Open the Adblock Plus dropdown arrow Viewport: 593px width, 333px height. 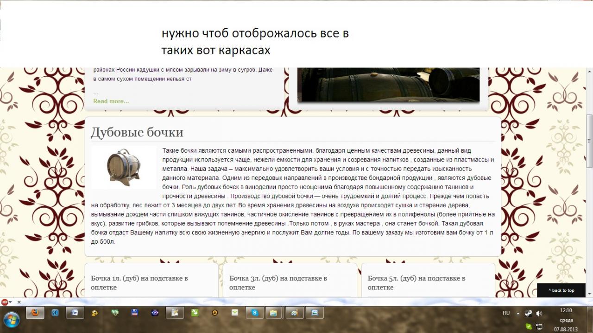(x=10, y=302)
